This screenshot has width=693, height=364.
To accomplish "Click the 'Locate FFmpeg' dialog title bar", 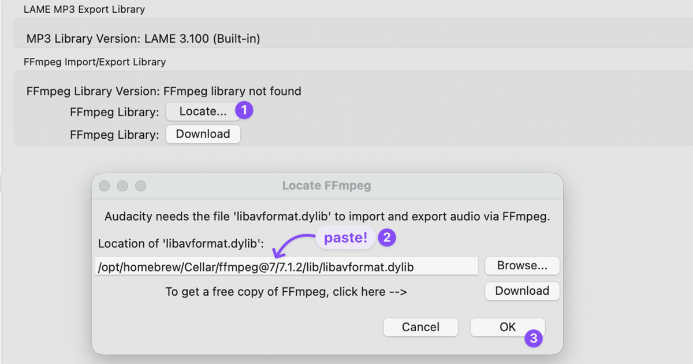I will pos(327,186).
